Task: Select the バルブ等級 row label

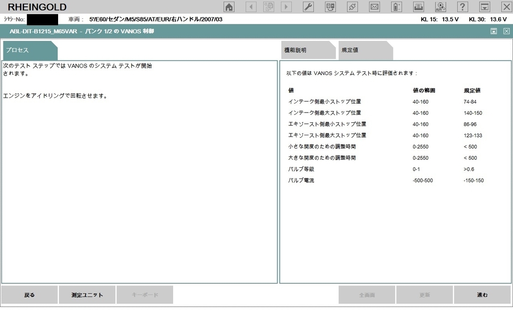Action: pyautogui.click(x=301, y=169)
